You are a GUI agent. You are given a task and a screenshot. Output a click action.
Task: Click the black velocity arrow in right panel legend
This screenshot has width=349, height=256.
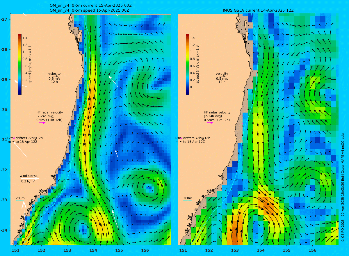click(222, 76)
